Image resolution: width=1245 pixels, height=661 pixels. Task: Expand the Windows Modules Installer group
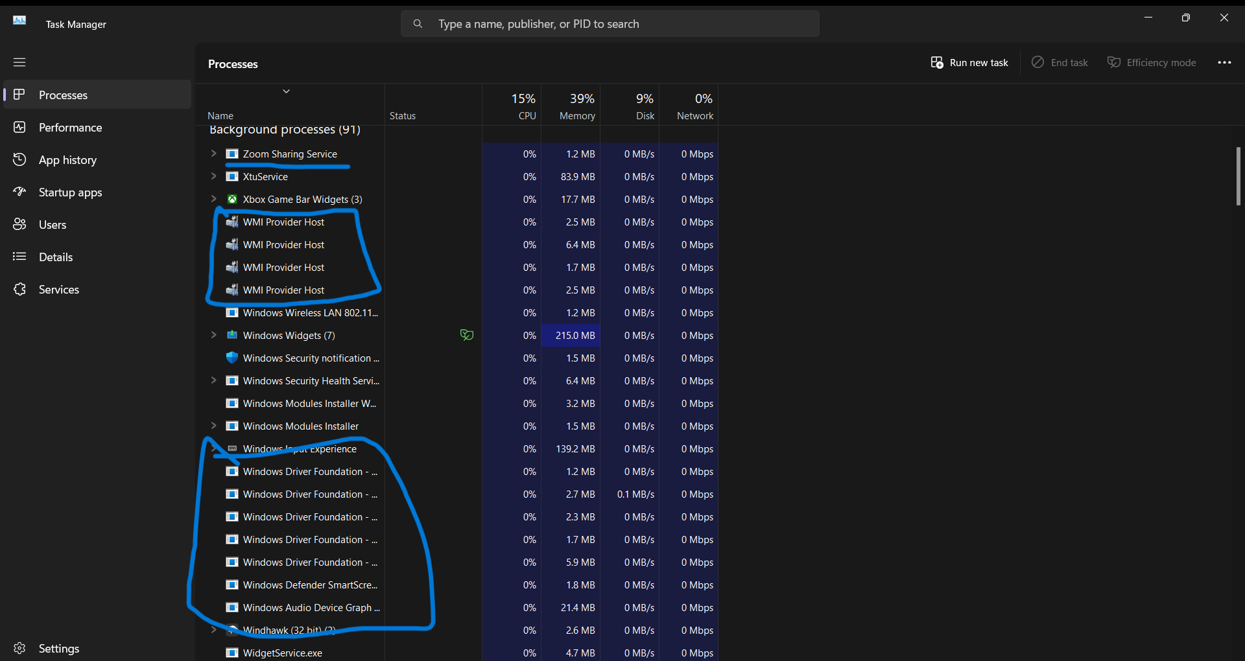point(213,426)
